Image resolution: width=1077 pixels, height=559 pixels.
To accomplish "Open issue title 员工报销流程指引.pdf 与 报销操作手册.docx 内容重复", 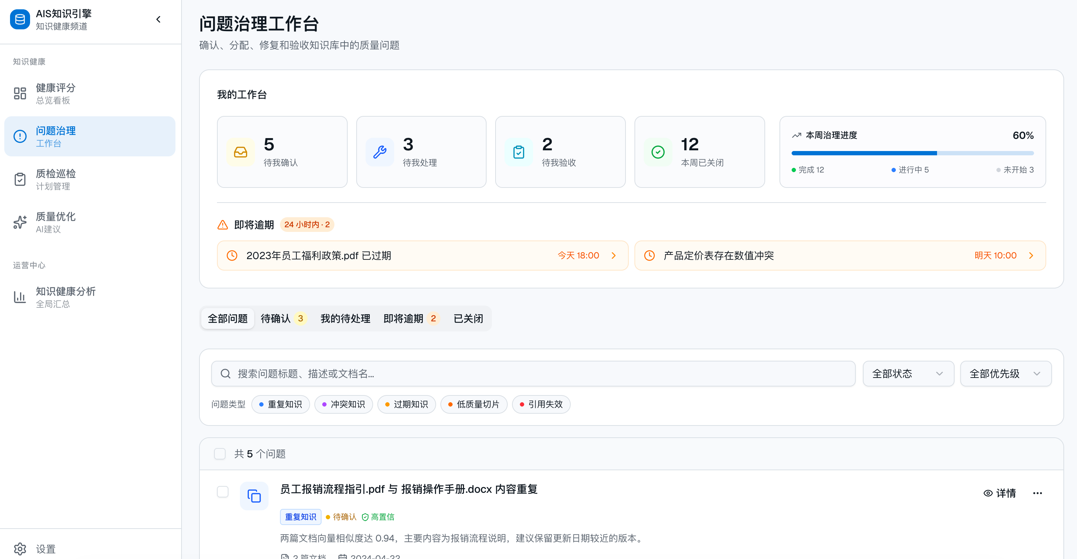I will coord(409,489).
